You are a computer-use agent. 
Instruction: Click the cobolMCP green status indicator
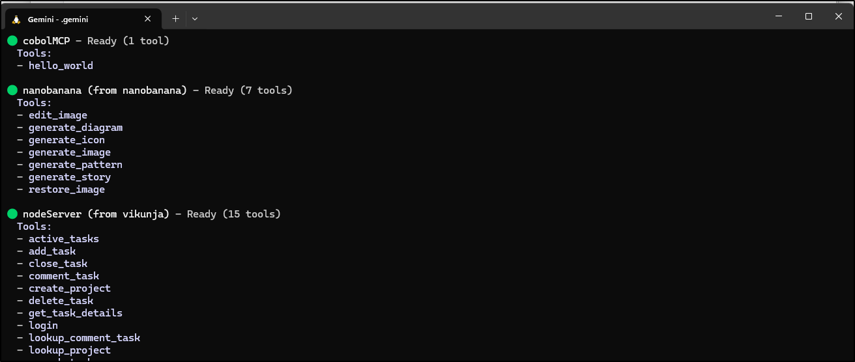[x=12, y=41]
